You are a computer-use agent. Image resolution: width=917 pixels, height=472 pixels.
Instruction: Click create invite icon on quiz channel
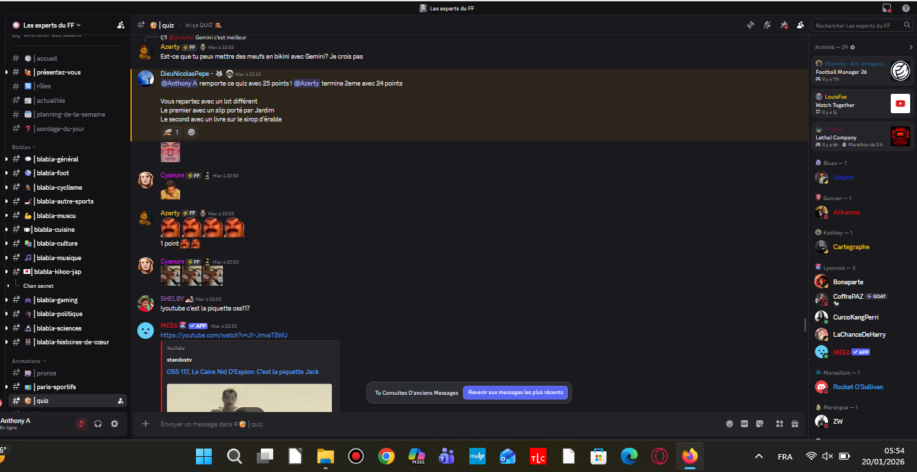tap(121, 400)
